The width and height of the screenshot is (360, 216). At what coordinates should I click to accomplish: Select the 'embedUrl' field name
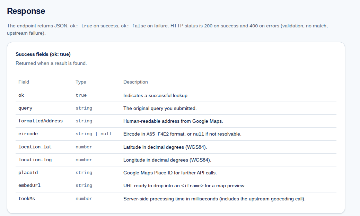(29, 185)
